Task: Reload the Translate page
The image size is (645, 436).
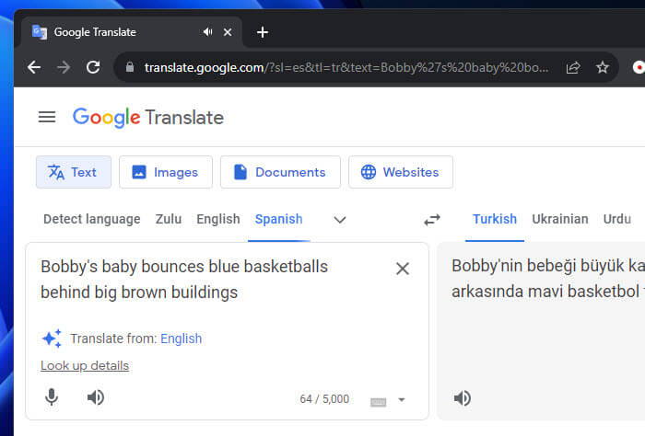Action: (93, 67)
